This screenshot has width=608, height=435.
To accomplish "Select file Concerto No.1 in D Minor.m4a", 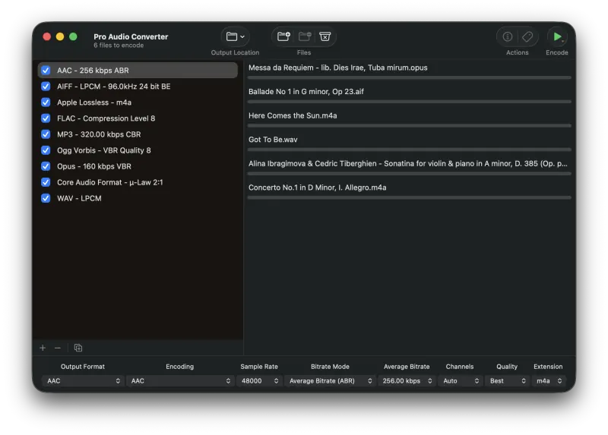I will point(409,191).
